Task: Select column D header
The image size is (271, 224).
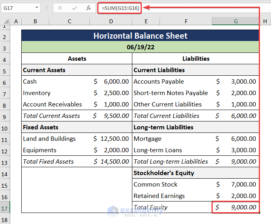Action: (111, 22)
